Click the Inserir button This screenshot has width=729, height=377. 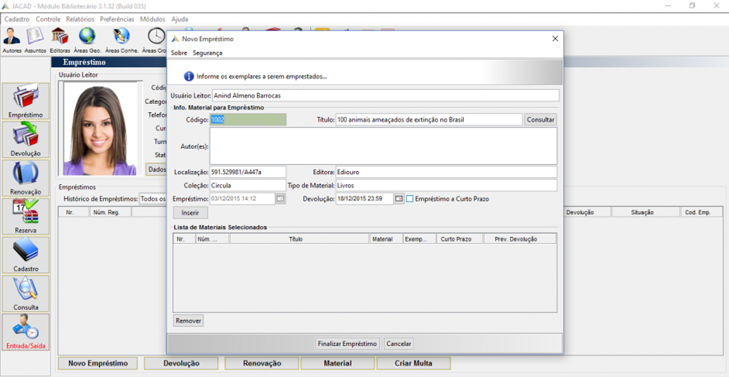[x=190, y=213]
